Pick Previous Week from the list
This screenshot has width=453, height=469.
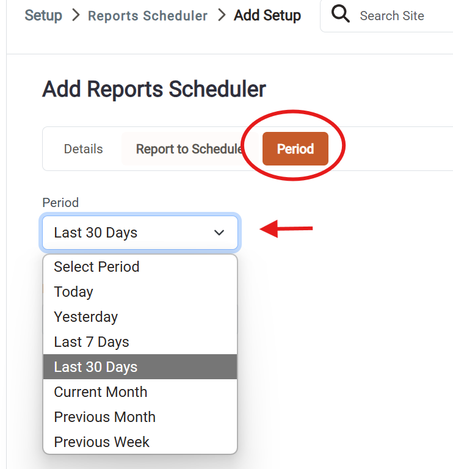[140, 442]
